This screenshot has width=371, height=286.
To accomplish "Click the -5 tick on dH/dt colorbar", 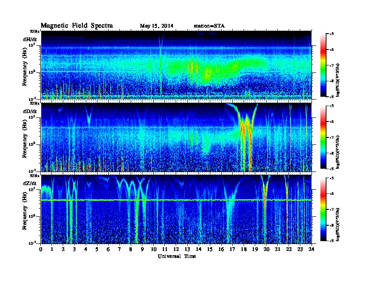I will pos(332,34).
